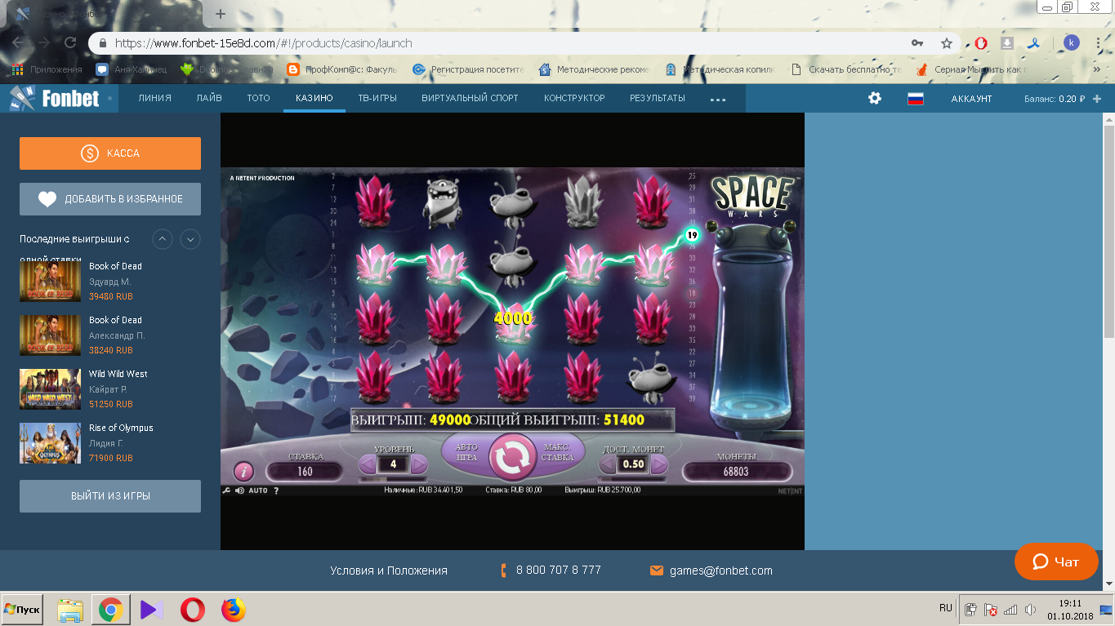Image resolution: width=1115 pixels, height=626 pixels.
Task: Open a new browser tab
Action: pyautogui.click(x=221, y=14)
